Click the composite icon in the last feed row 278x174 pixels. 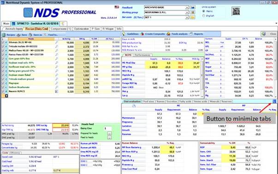pos(57,91)
